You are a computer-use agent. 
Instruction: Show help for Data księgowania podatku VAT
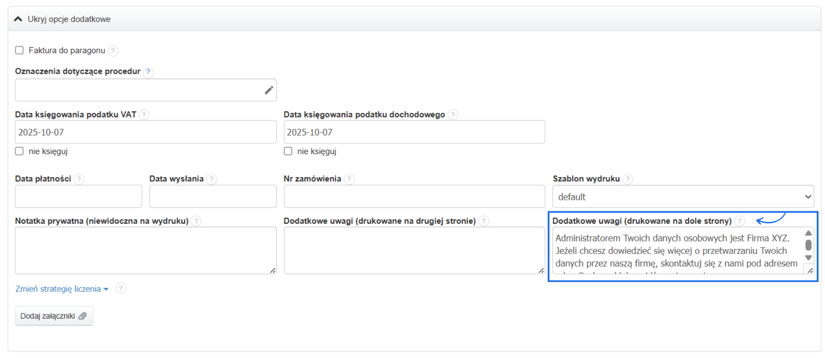(x=144, y=115)
